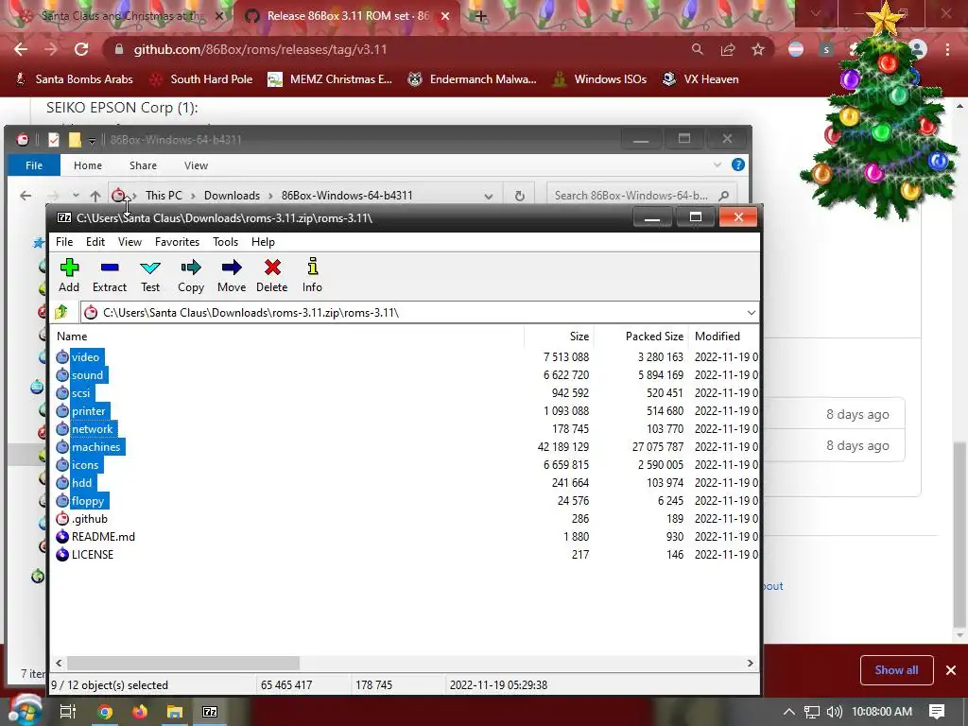
Task: Open the 7-Zip Edit menu
Action: pyautogui.click(x=95, y=242)
